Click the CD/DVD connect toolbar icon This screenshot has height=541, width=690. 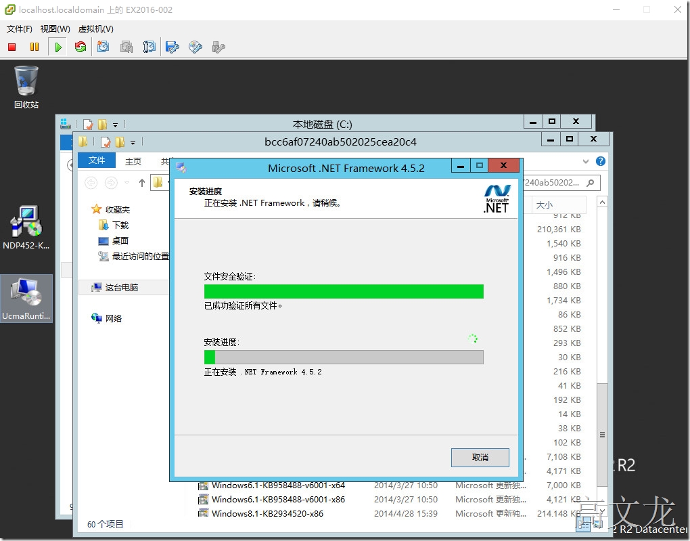click(x=195, y=47)
